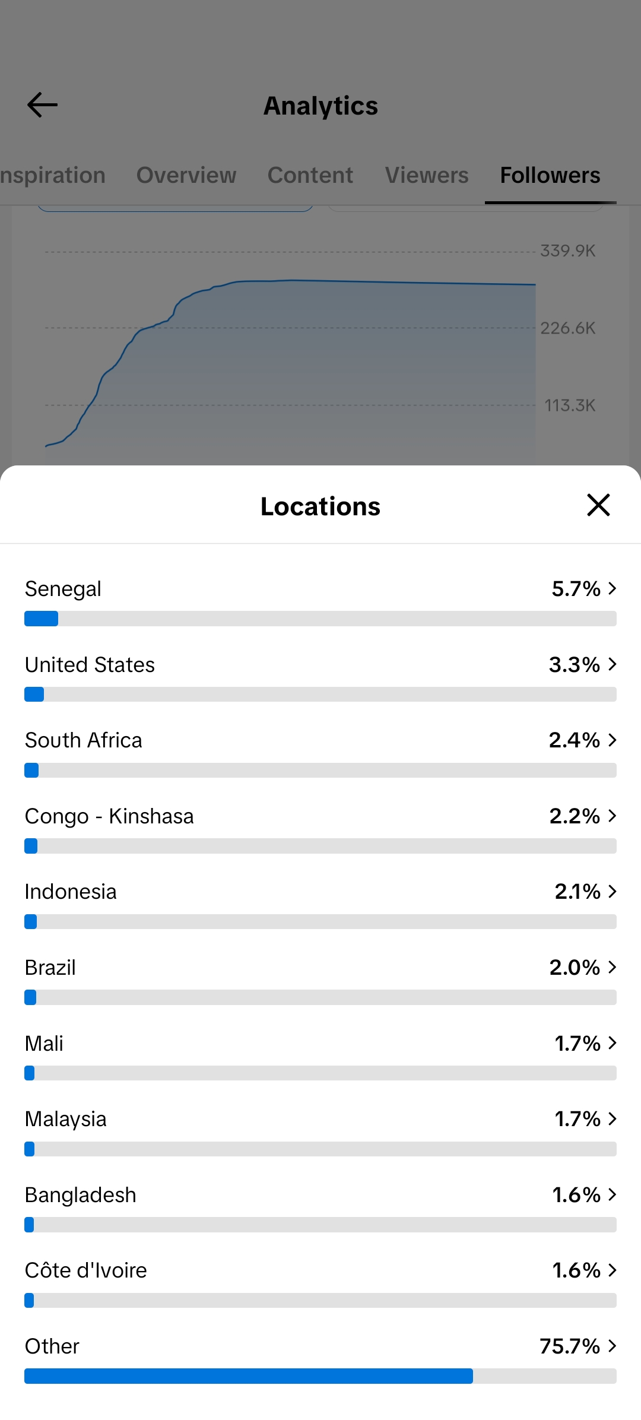Close the Locations panel
The height and width of the screenshot is (1420, 641).
598,505
